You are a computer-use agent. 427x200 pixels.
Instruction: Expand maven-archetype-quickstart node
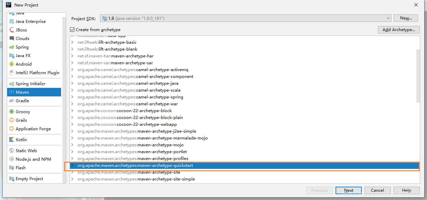(x=72, y=165)
